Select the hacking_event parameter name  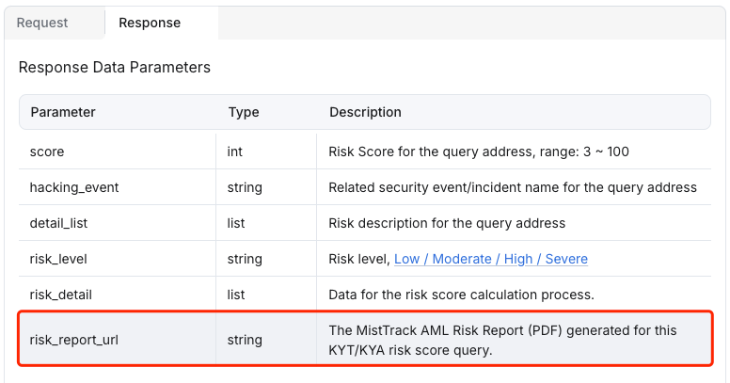(74, 187)
